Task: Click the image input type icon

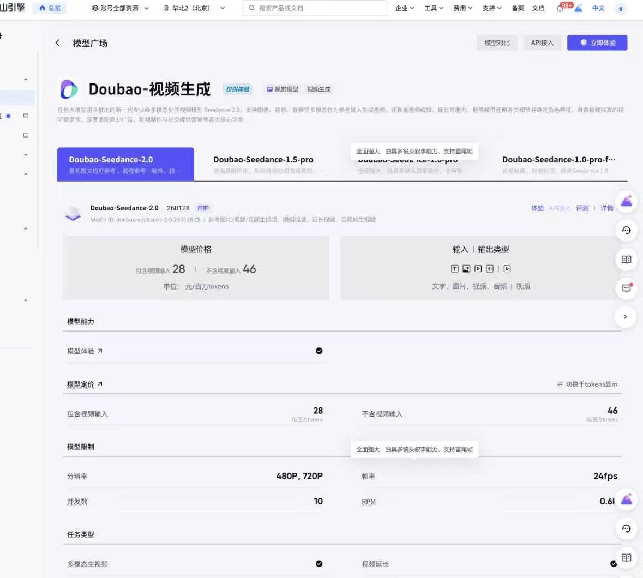Action: pyautogui.click(x=466, y=269)
